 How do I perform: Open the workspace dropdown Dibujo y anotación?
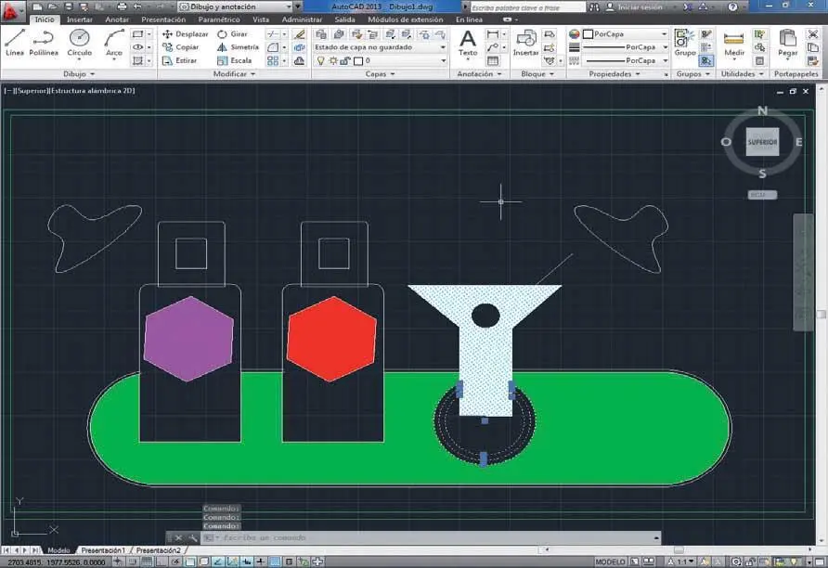click(236, 6)
